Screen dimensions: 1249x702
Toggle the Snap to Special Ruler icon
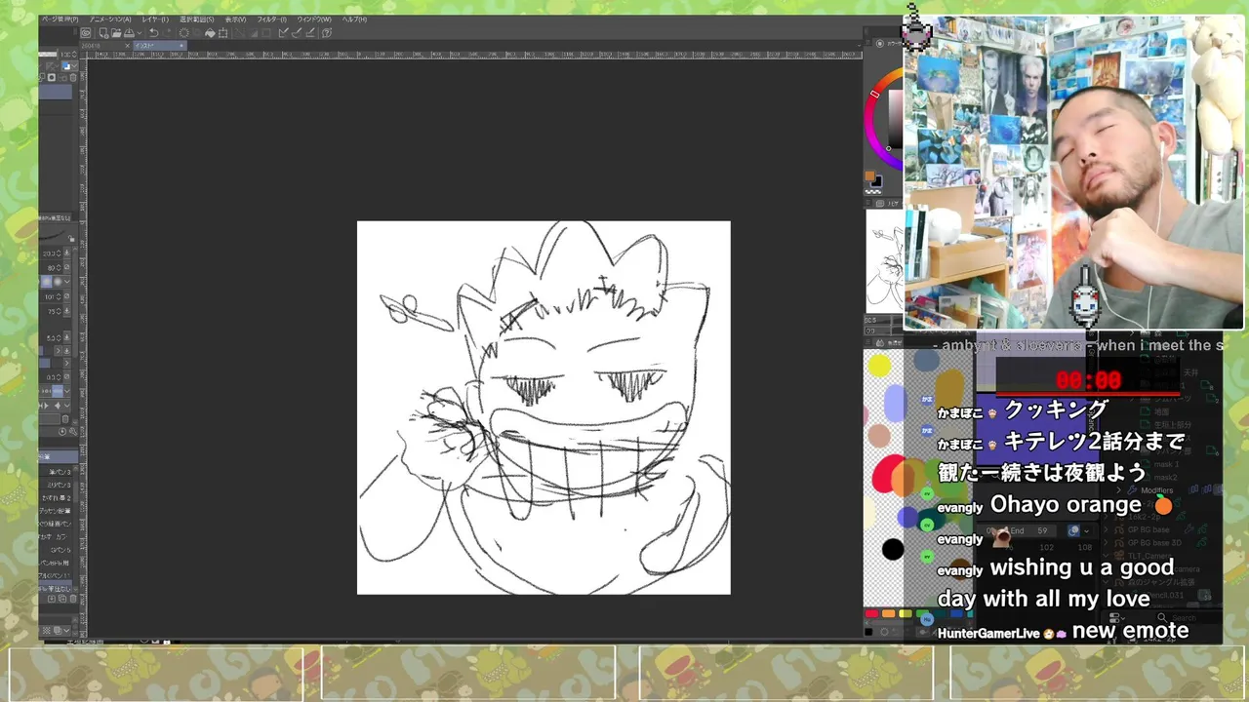click(297, 33)
